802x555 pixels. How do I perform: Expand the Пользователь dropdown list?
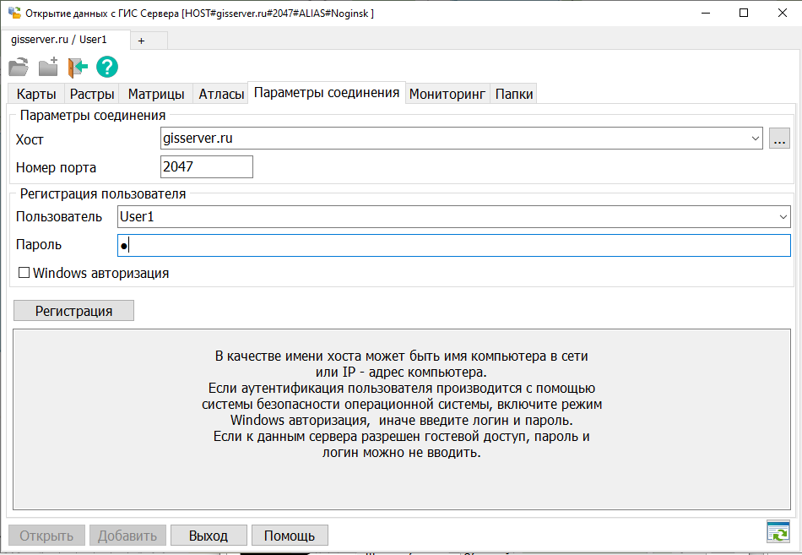coord(783,217)
